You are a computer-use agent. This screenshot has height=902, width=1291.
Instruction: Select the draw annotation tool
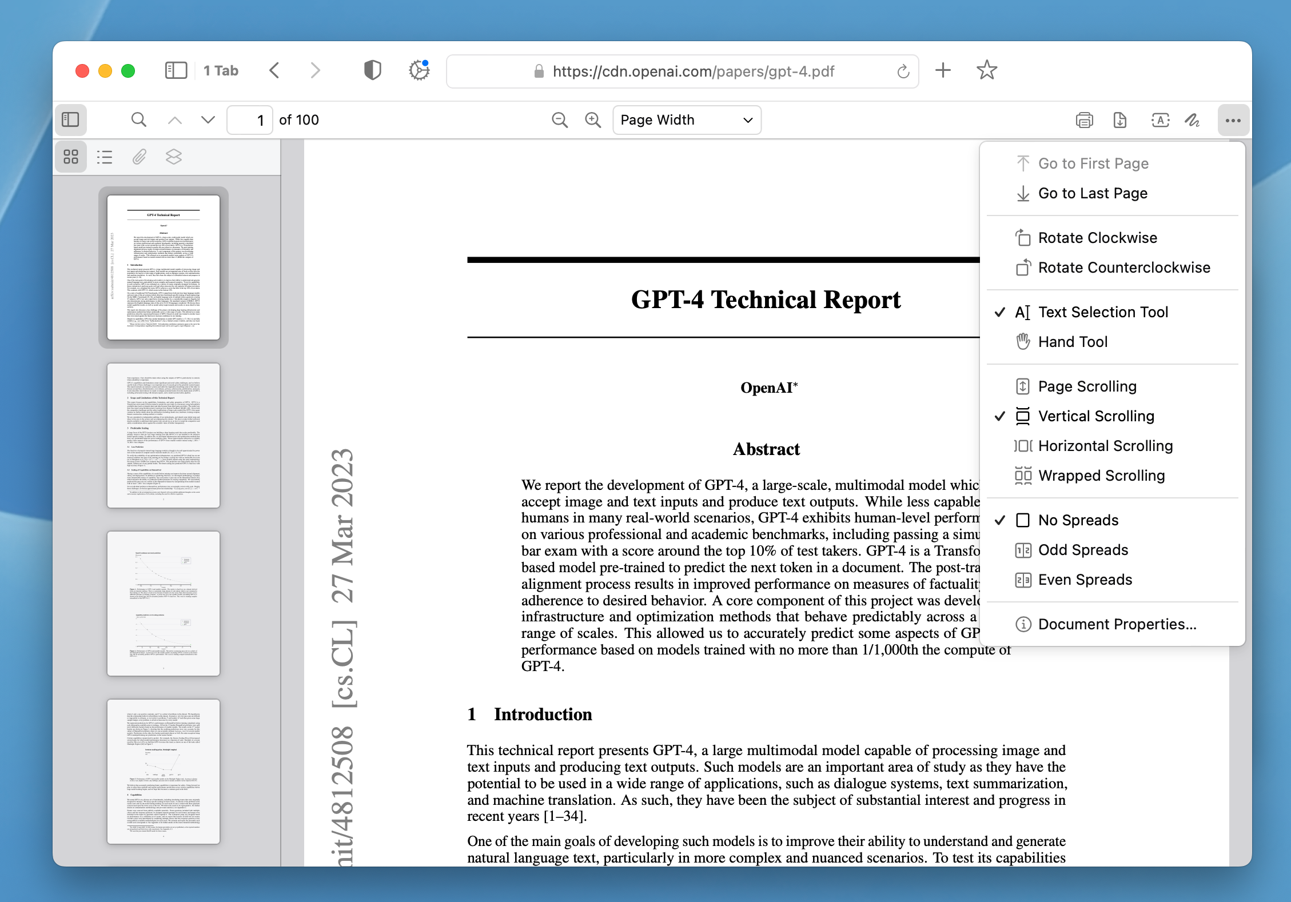[x=1193, y=120]
